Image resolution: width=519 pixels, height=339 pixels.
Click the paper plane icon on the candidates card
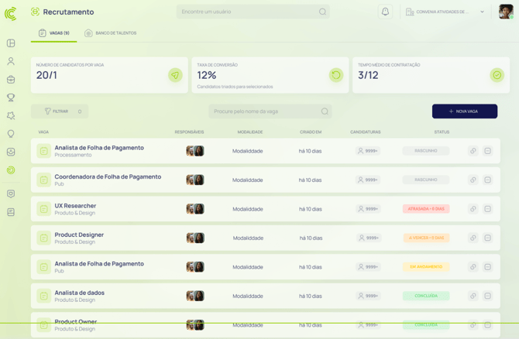pos(175,75)
